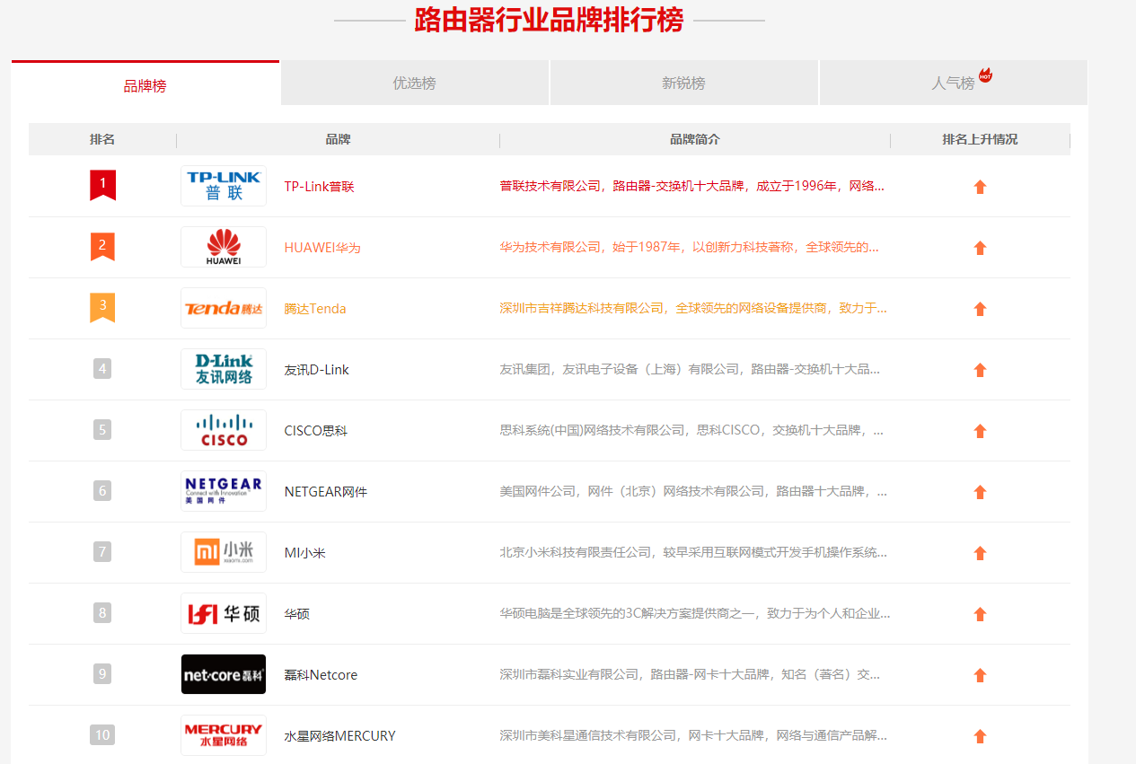Click the 水星网络MERCURY brand name
The height and width of the screenshot is (764, 1136).
(339, 736)
